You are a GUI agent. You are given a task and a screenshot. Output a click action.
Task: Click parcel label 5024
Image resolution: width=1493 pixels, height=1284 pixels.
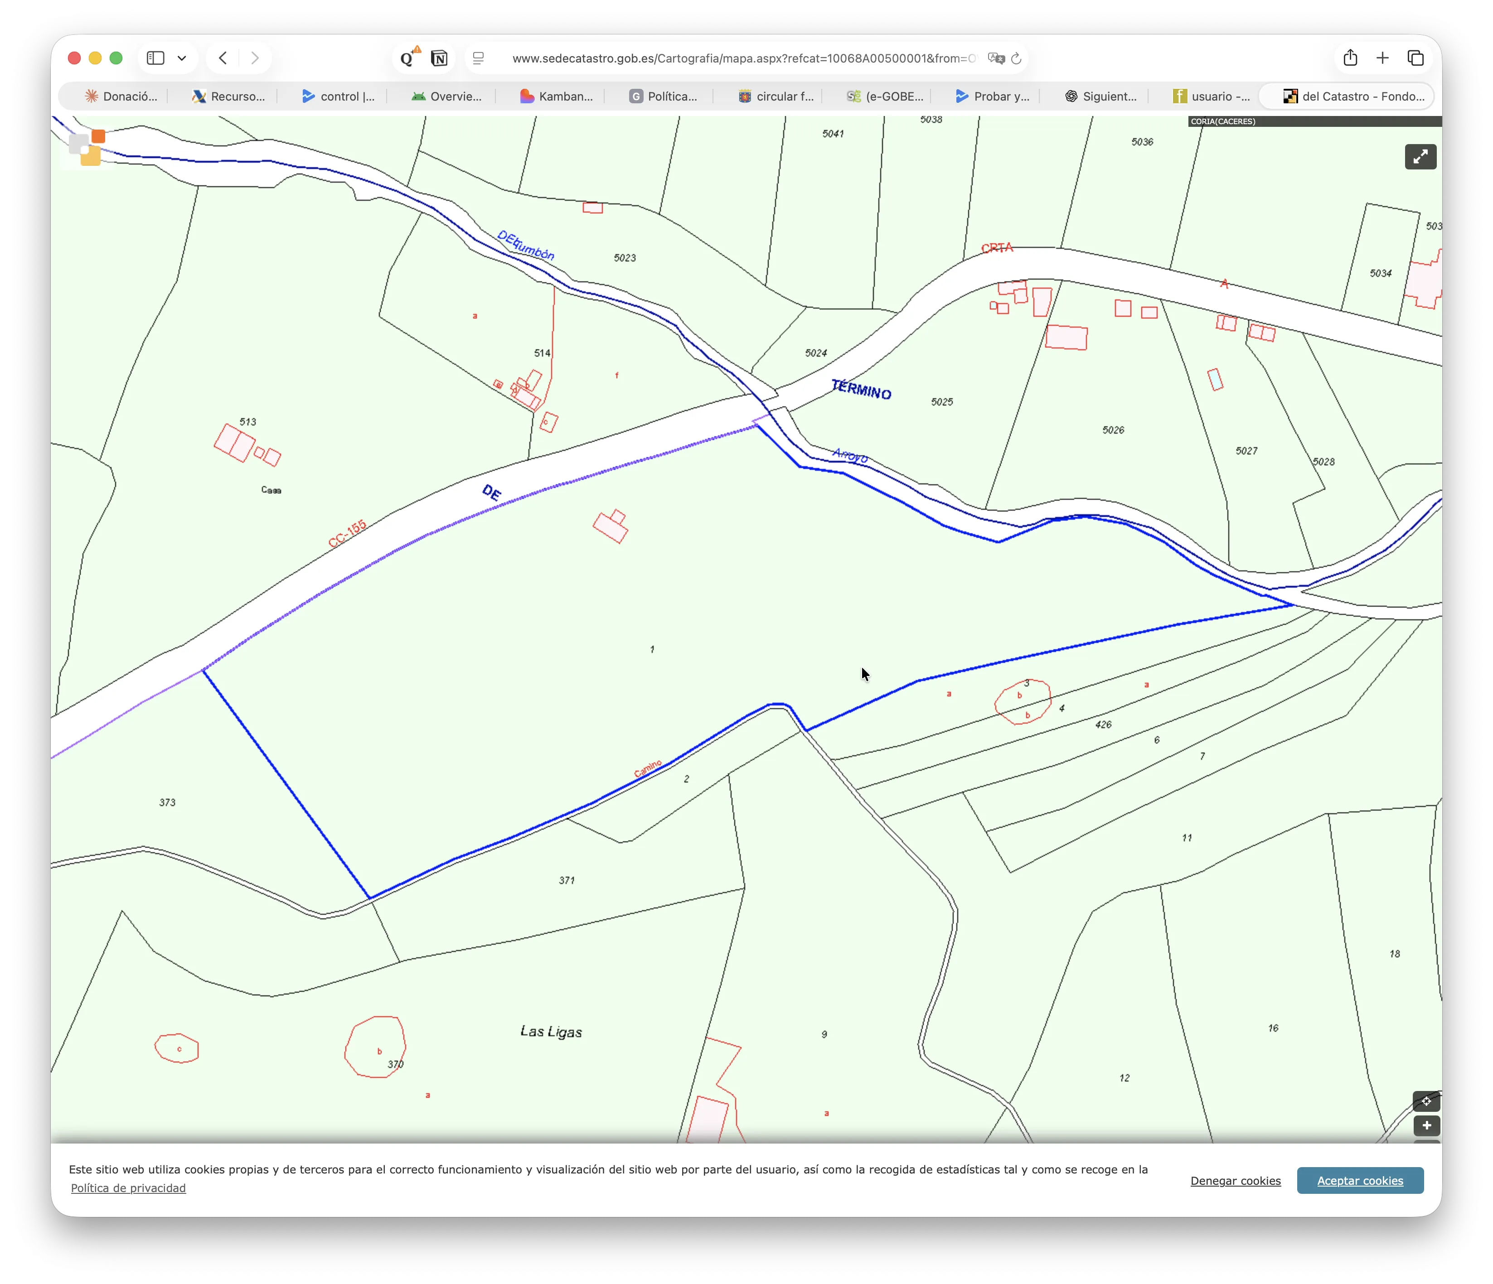816,353
